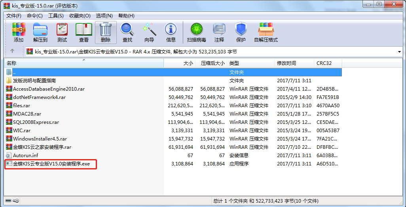Select dotNetFramework4.rar file name
This screenshot has width=406, height=207.
tap(39, 97)
